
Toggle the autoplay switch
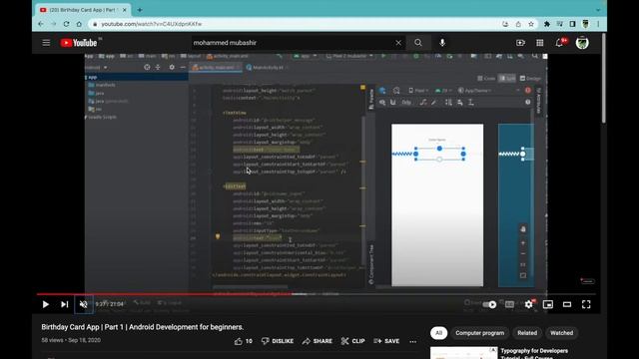[489, 304]
